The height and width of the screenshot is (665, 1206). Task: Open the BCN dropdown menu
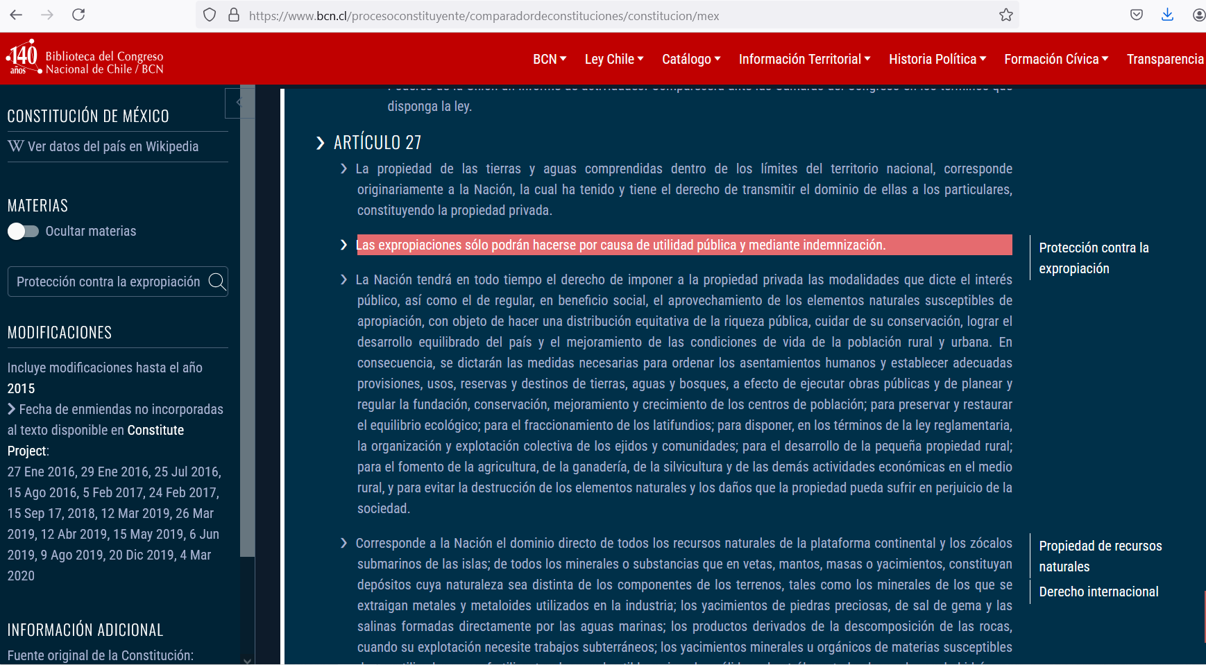pyautogui.click(x=550, y=59)
